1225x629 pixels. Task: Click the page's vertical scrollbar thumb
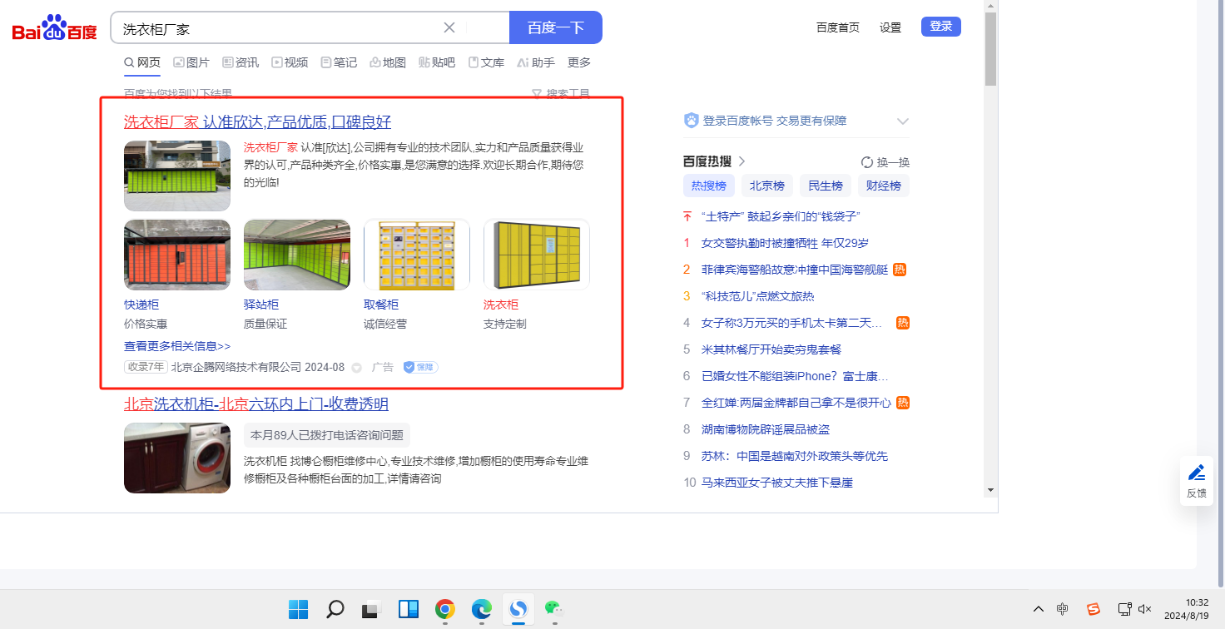coord(990,49)
